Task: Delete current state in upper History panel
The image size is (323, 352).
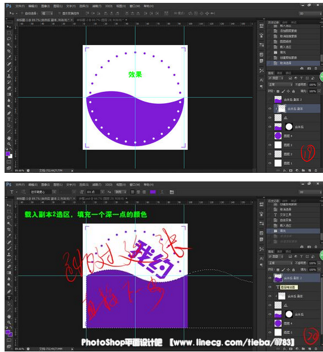Action: click(x=316, y=68)
